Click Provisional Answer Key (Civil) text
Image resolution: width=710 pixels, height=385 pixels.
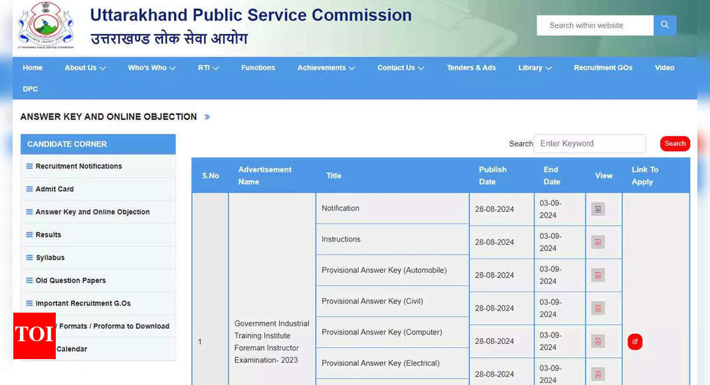coord(372,301)
